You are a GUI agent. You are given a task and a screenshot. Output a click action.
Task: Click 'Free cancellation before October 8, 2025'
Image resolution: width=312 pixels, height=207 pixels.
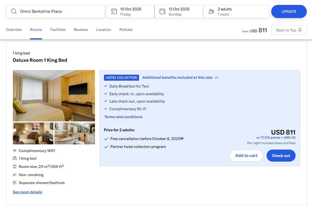pyautogui.click(x=145, y=139)
